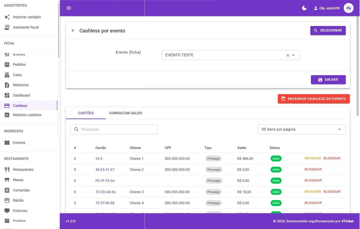Click the Restaurantes fork and knife icon
This screenshot has height=229, width=360.
pyautogui.click(x=7, y=170)
